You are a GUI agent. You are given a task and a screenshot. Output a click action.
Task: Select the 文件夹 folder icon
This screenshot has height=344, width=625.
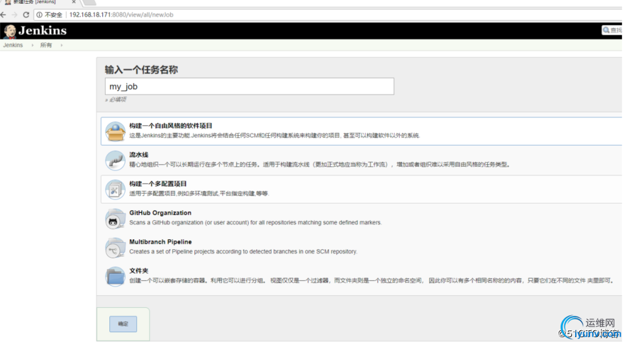pyautogui.click(x=115, y=277)
